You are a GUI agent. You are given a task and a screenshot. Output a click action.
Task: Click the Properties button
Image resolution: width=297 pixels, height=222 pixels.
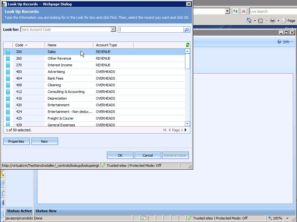point(16,141)
